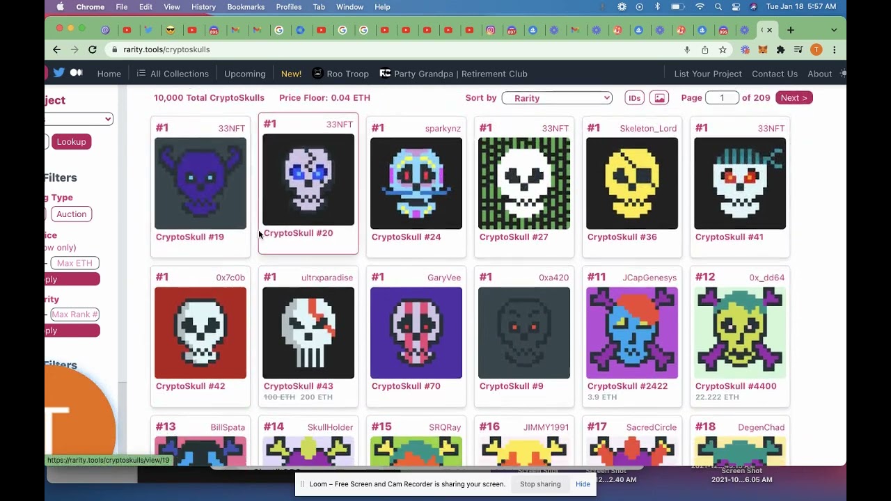Screen dimensions: 891x501
Task: Open CryptoSkull #36 yellow skull image
Action: point(632,184)
